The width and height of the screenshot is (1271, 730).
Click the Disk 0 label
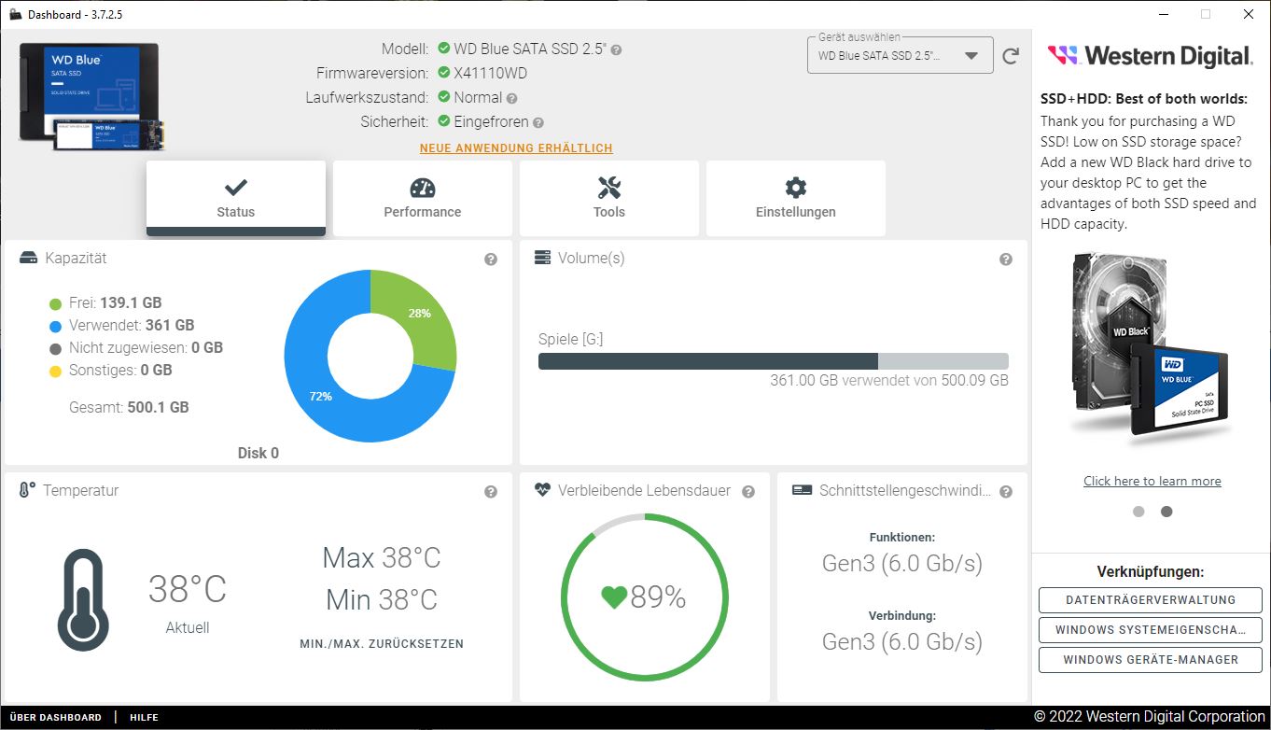[258, 454]
